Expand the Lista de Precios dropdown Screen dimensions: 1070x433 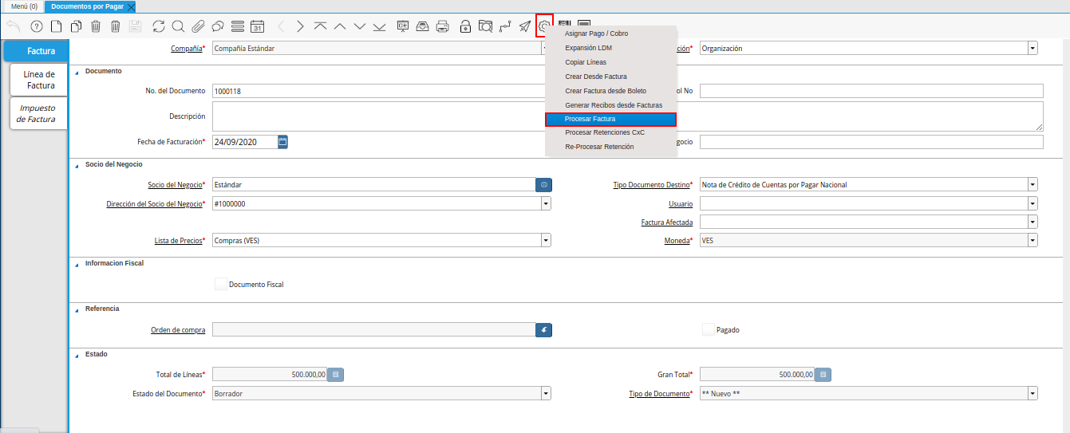pos(546,240)
